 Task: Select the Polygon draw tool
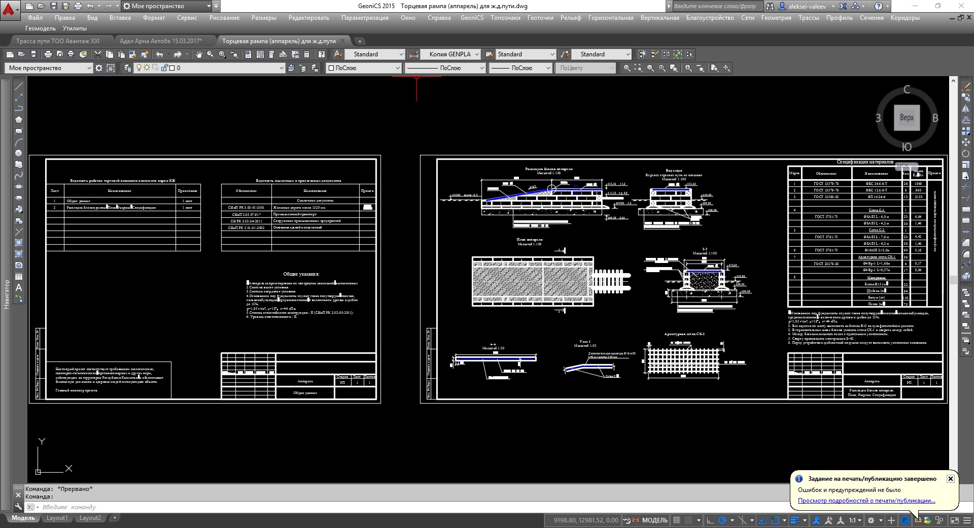[x=19, y=120]
